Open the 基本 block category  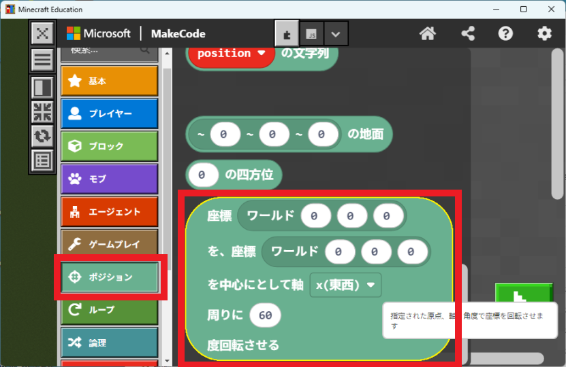point(110,81)
